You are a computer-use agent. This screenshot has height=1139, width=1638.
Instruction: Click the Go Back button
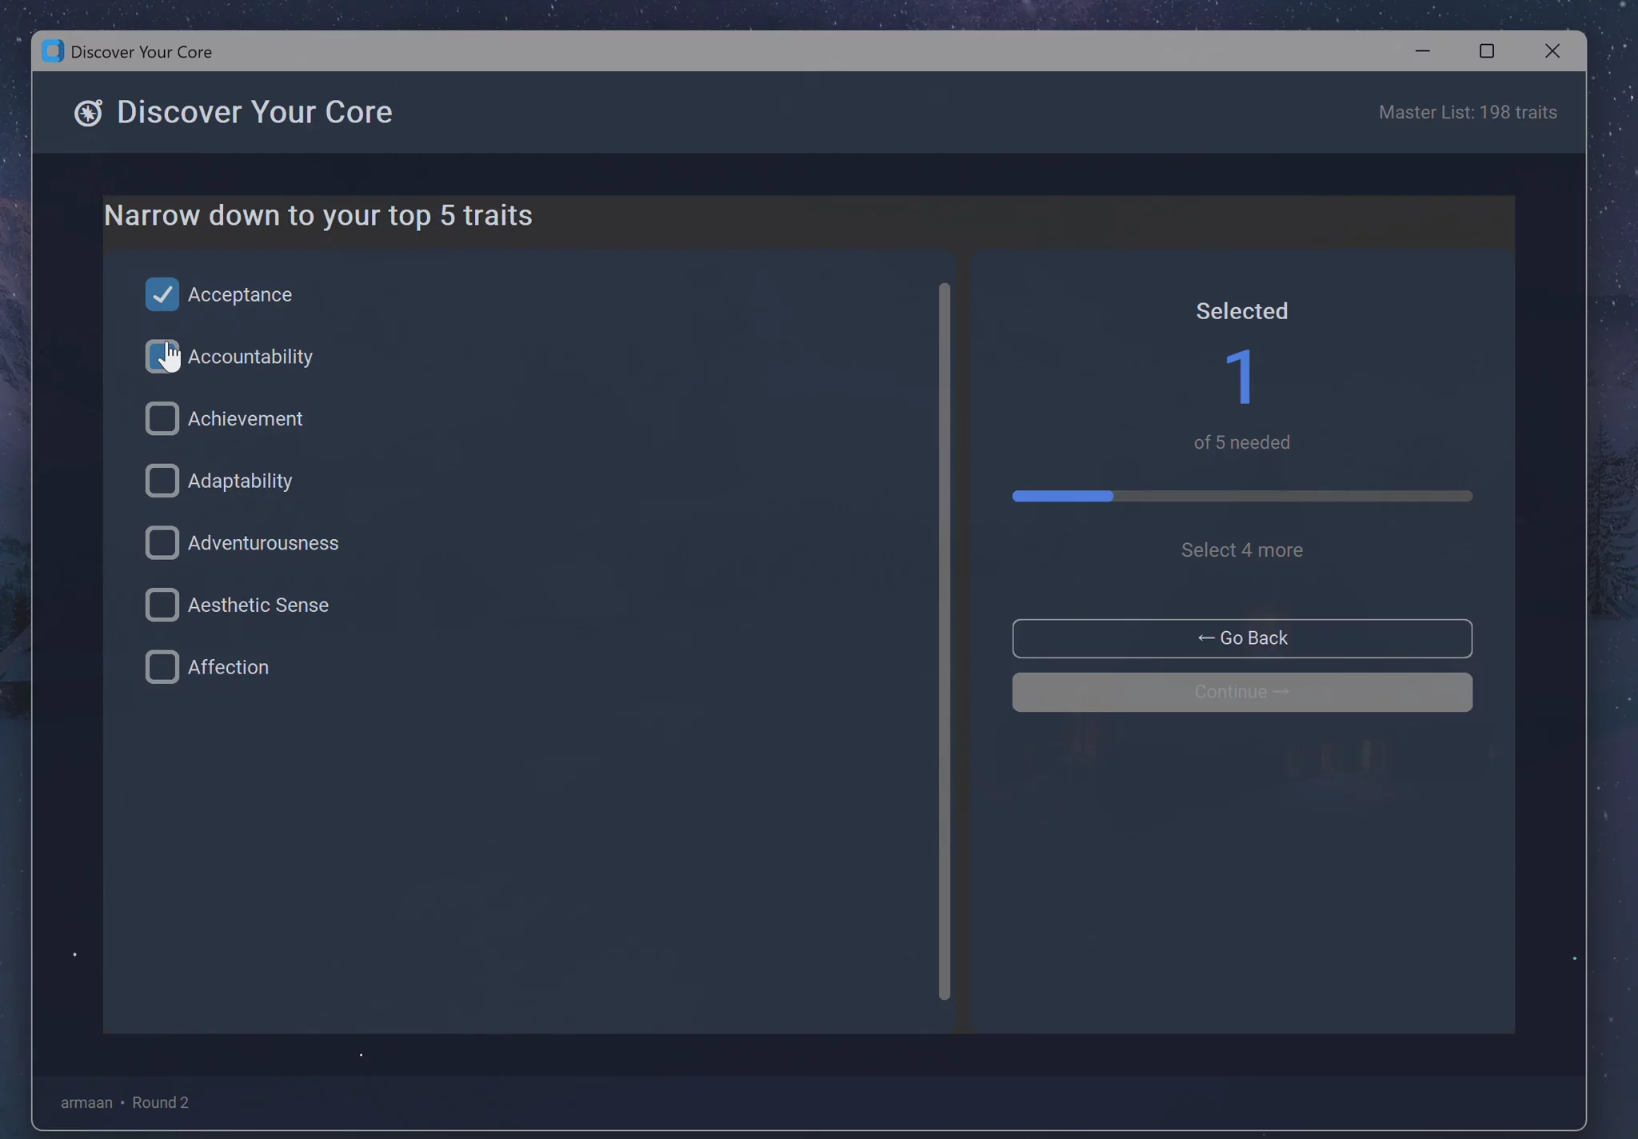coord(1241,638)
